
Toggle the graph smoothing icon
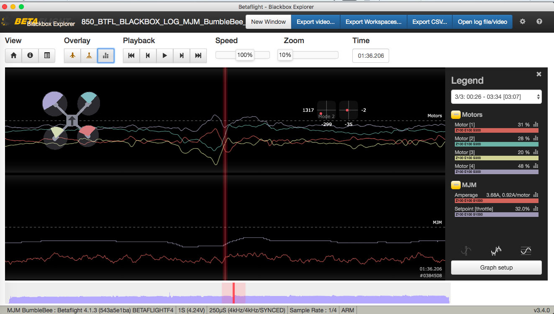tap(526, 250)
